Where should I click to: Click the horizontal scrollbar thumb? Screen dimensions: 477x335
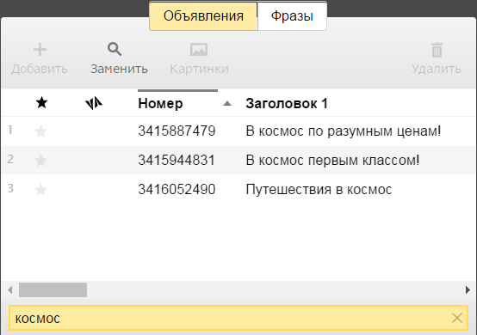coord(53,289)
